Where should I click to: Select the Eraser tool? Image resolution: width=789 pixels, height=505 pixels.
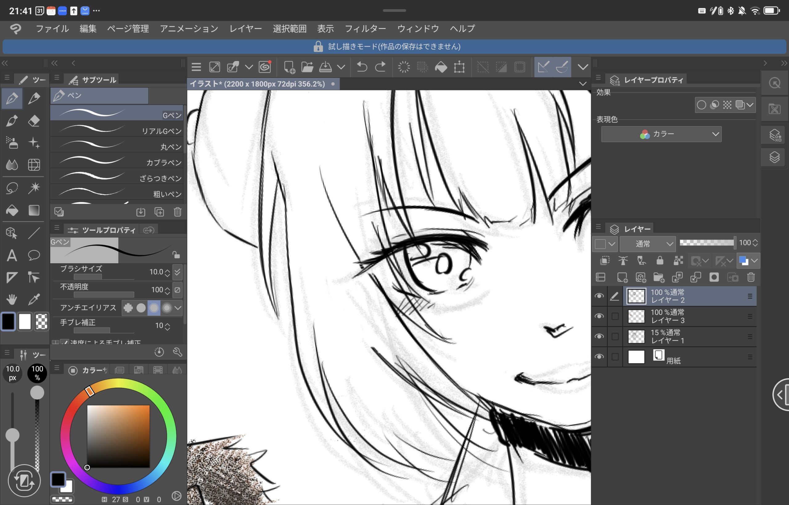pyautogui.click(x=34, y=121)
